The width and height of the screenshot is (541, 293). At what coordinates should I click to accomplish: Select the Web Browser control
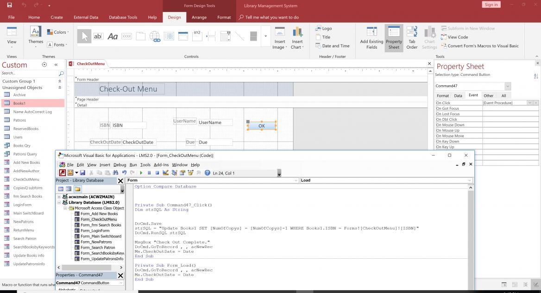(x=169, y=36)
